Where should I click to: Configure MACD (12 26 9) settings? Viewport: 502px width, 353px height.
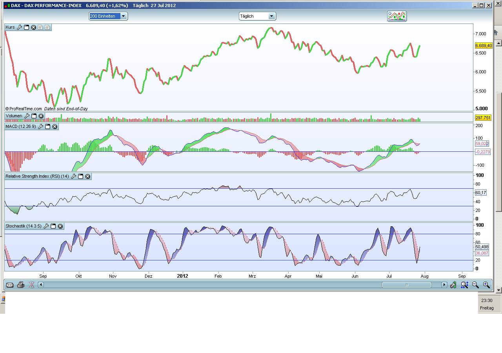pos(40,127)
